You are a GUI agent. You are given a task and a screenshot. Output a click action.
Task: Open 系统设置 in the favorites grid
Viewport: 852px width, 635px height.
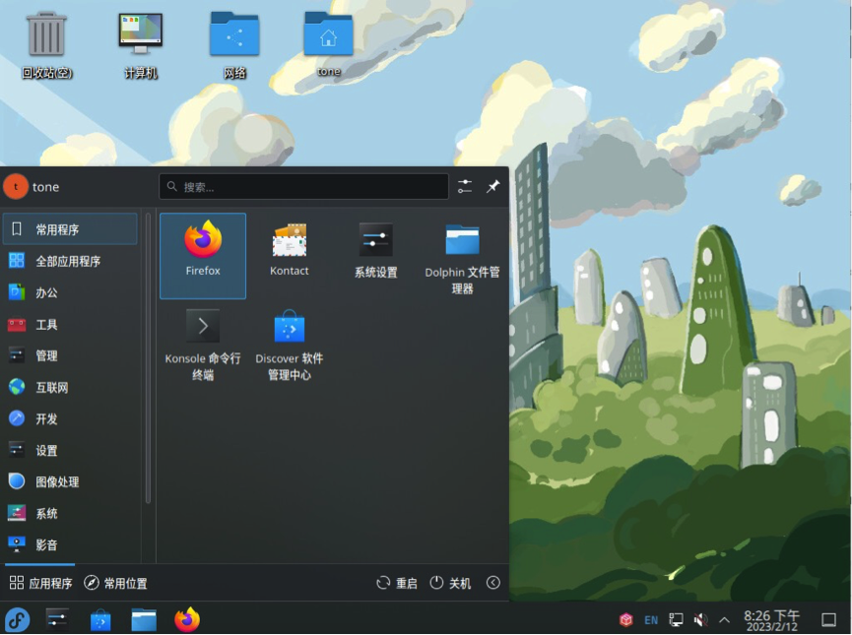click(375, 255)
